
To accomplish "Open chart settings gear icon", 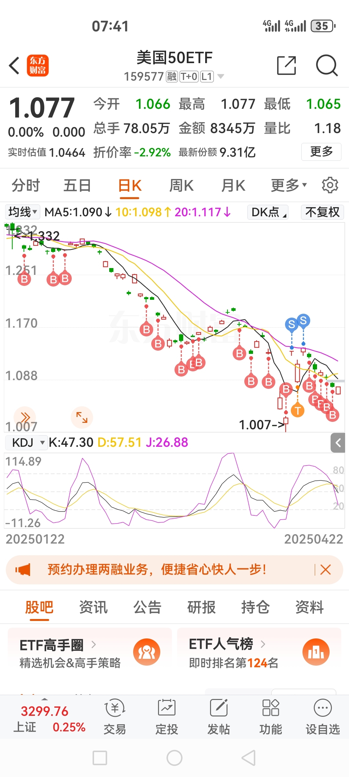I will click(330, 185).
